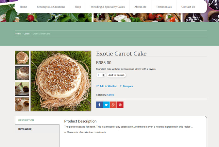Open the Testimonials page
The width and height of the screenshot is (219, 147).
coord(164,7)
